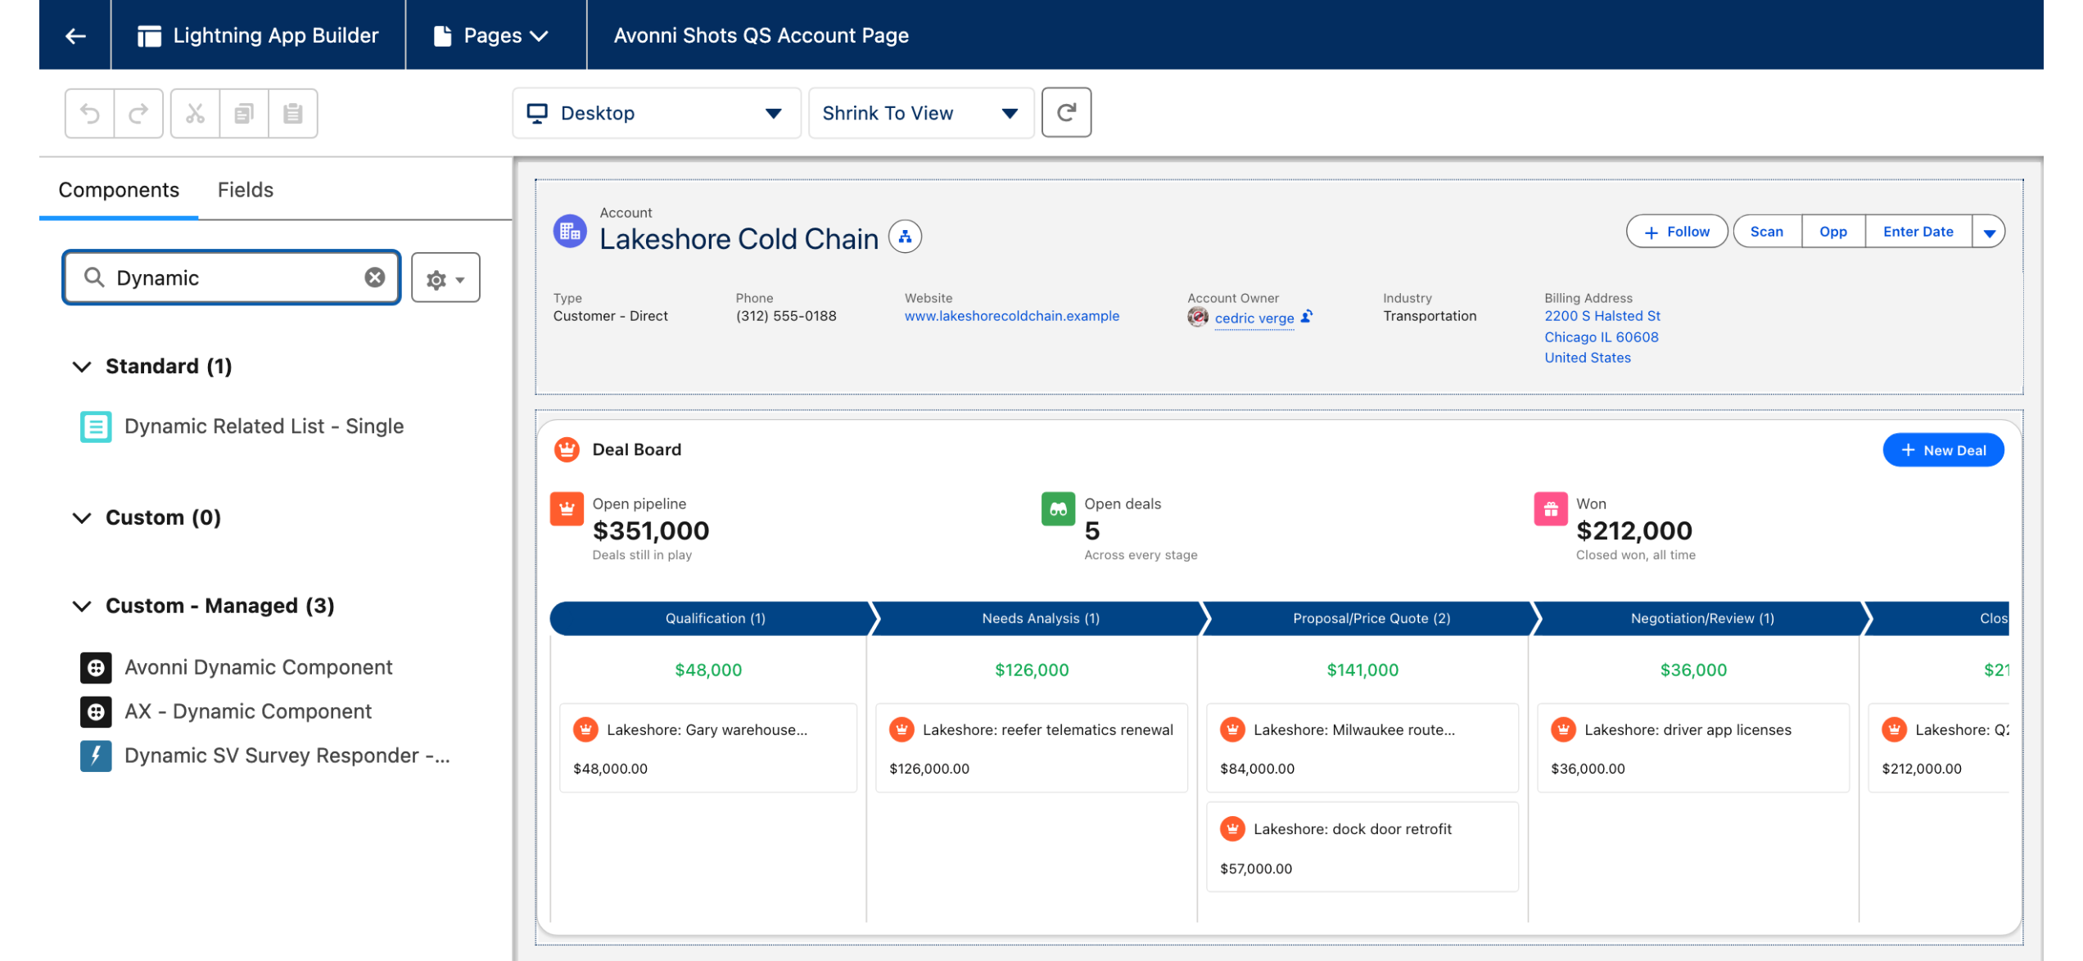
Task: Open the lakeshorecoldchain website link
Action: point(1011,316)
